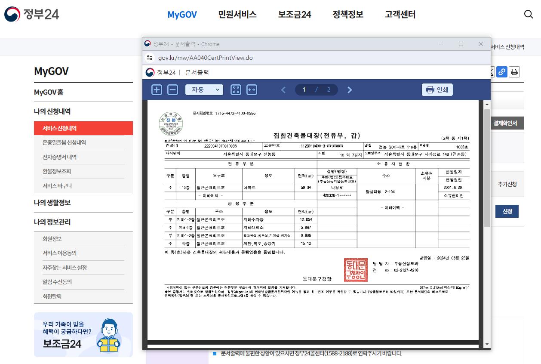Open 회원정보 sidebar item
Image resolution: width=541 pixels, height=364 pixels.
(52, 239)
